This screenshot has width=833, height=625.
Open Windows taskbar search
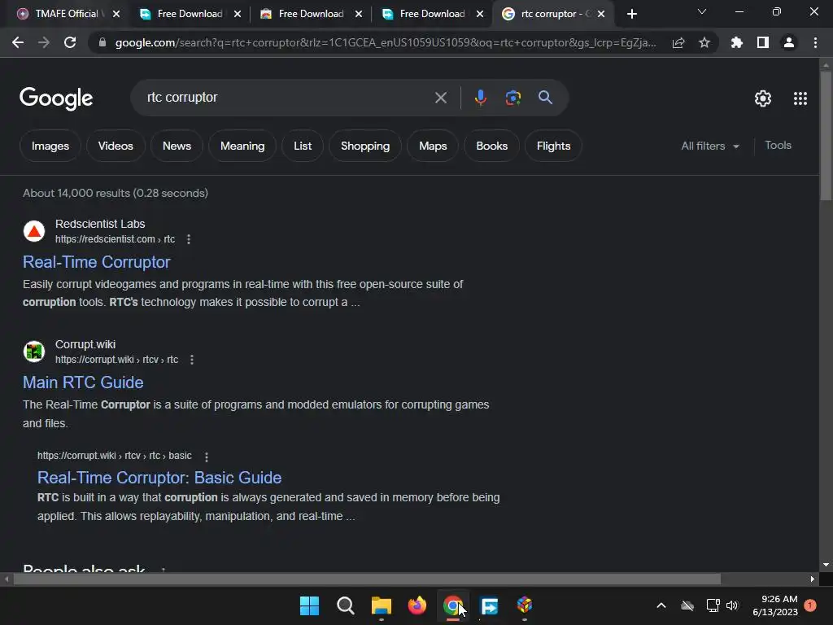(345, 605)
